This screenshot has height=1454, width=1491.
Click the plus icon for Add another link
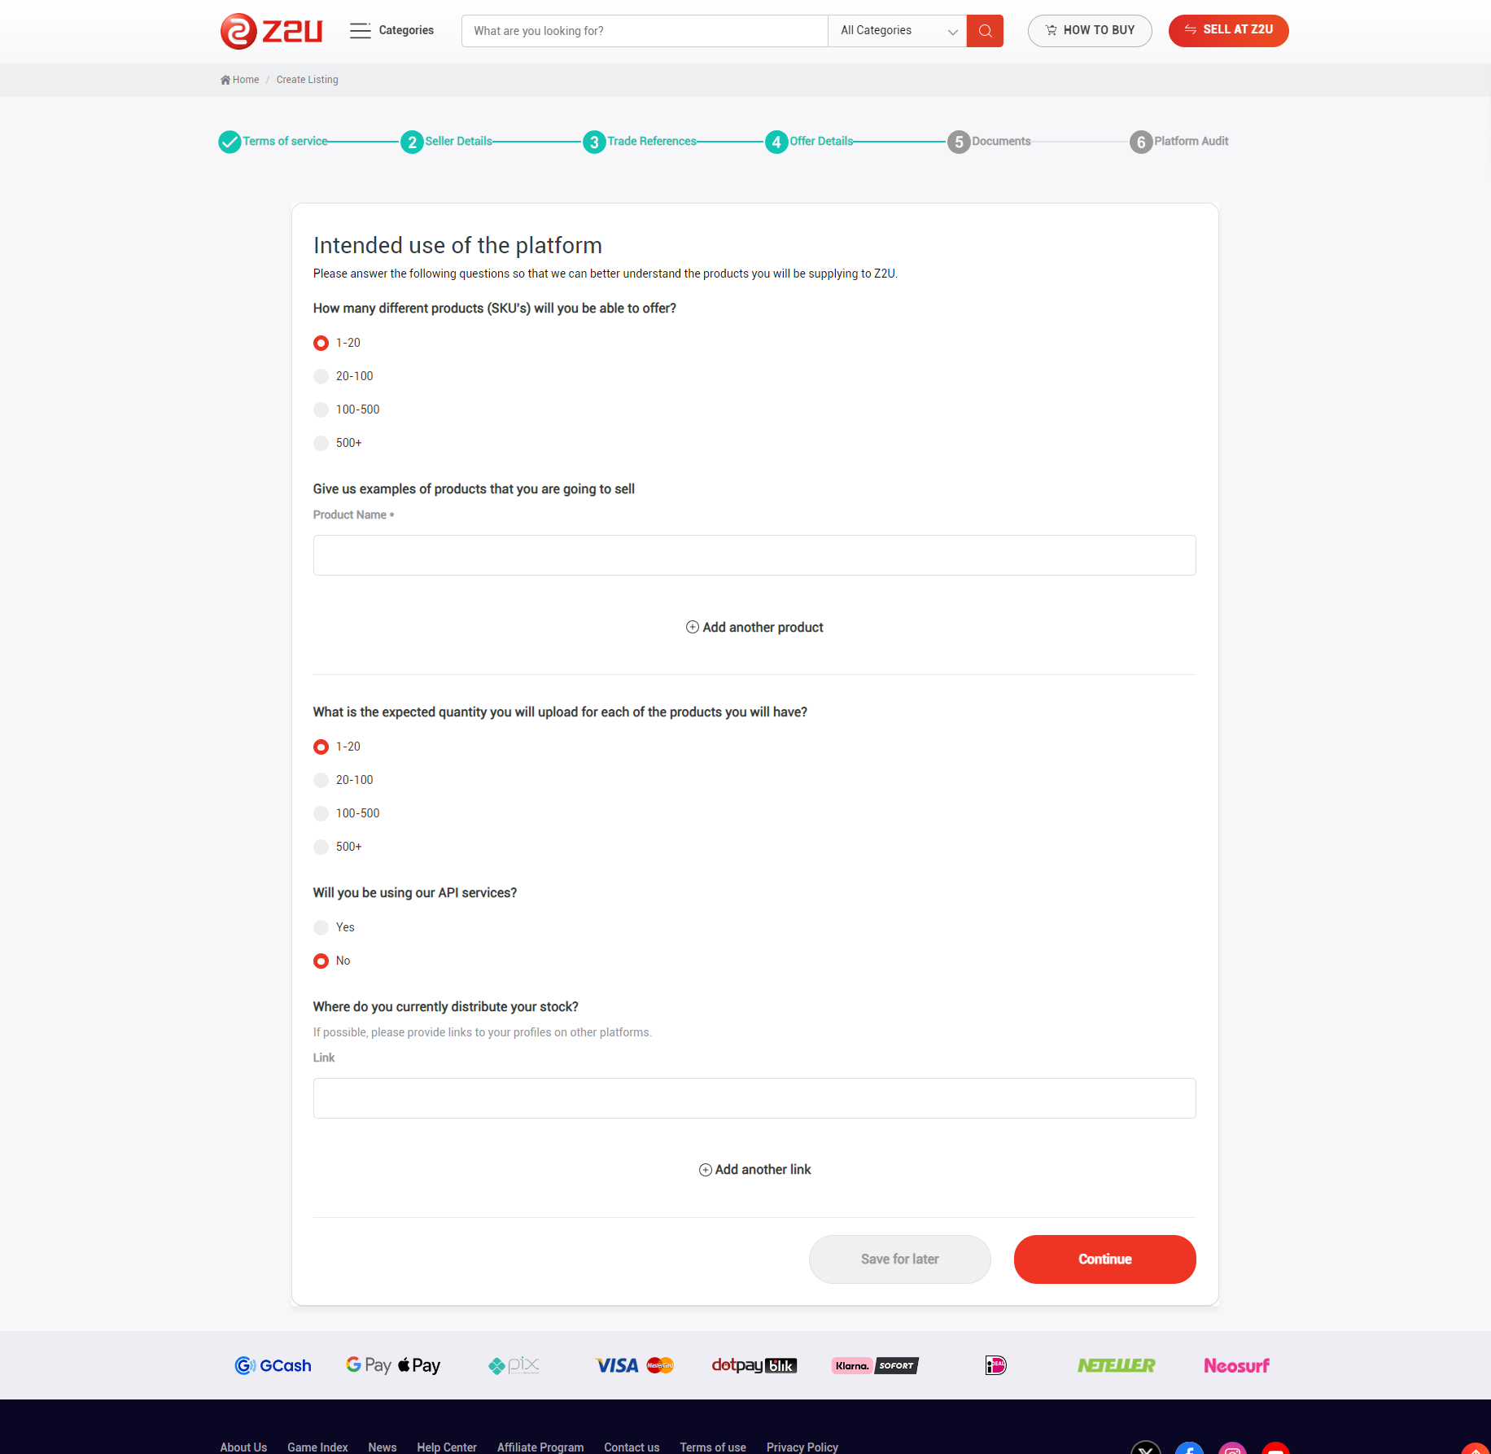tap(705, 1170)
